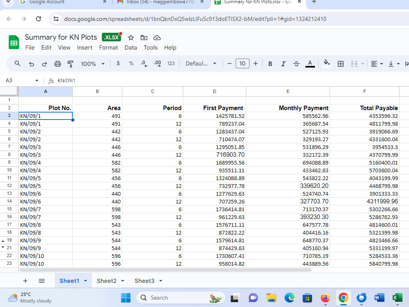Open horizontal align dropdown
Image resolution: width=409 pixels, height=307 pixels.
click(x=377, y=64)
